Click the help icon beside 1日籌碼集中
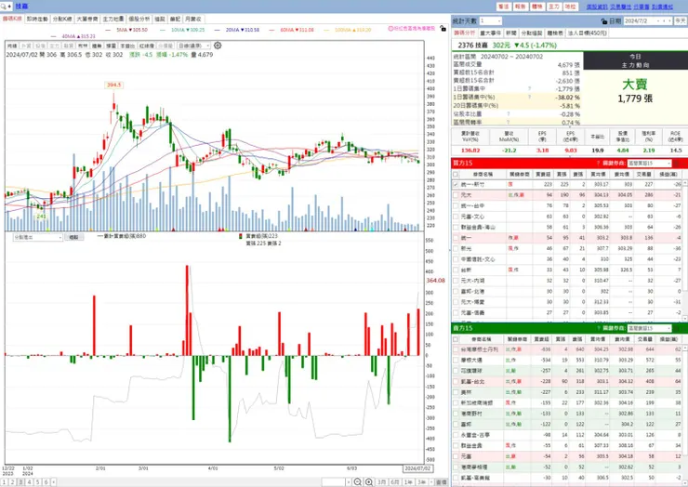Viewport: 688px width, 487px height. tap(530, 88)
